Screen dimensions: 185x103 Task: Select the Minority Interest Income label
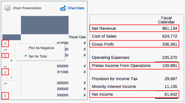114,87
